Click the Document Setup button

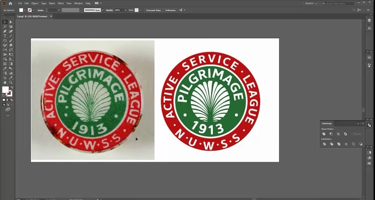(x=153, y=10)
